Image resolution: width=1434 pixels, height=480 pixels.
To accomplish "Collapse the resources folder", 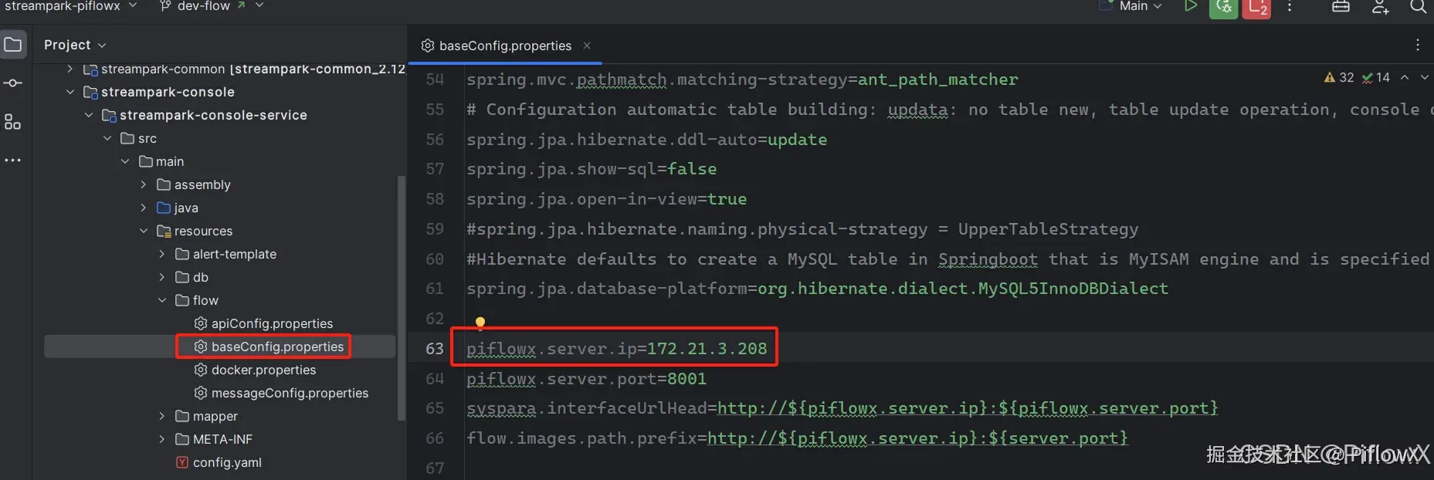I will coord(144,231).
